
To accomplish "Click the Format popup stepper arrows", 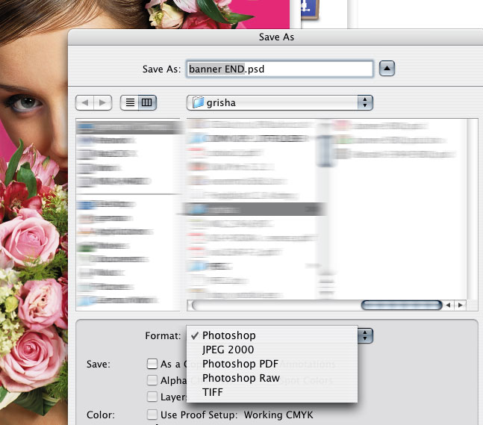I will (x=365, y=335).
